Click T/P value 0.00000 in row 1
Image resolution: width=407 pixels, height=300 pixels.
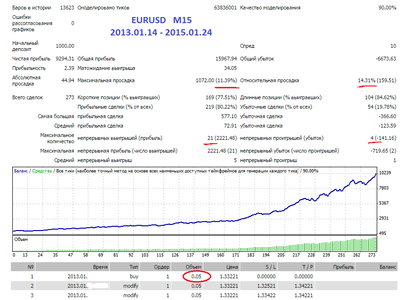pyautogui.click(x=303, y=277)
